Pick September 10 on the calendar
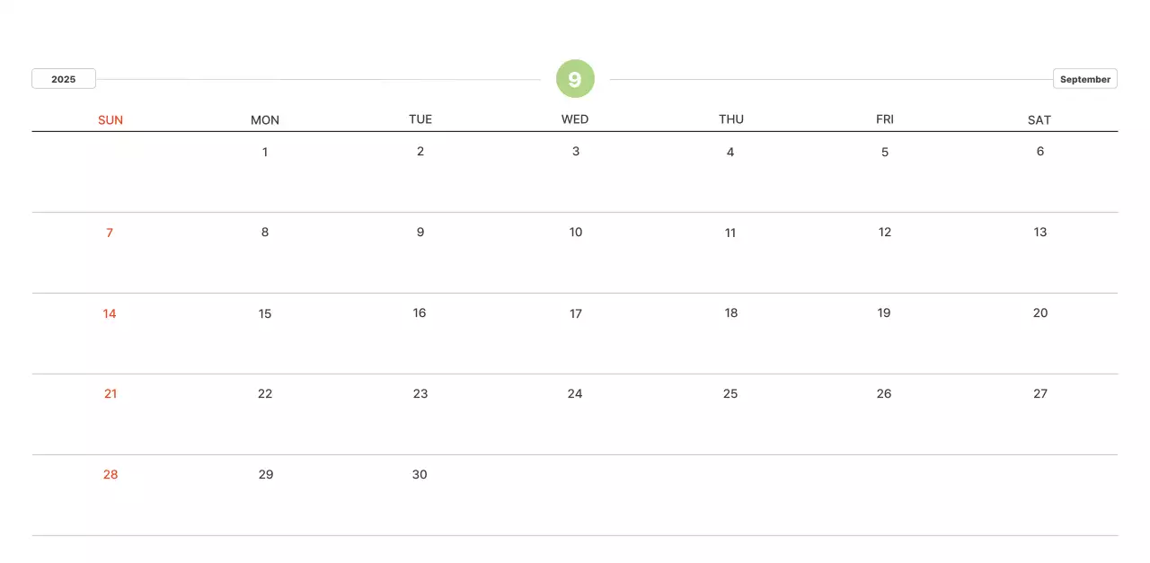This screenshot has height=563, width=1150. [576, 232]
